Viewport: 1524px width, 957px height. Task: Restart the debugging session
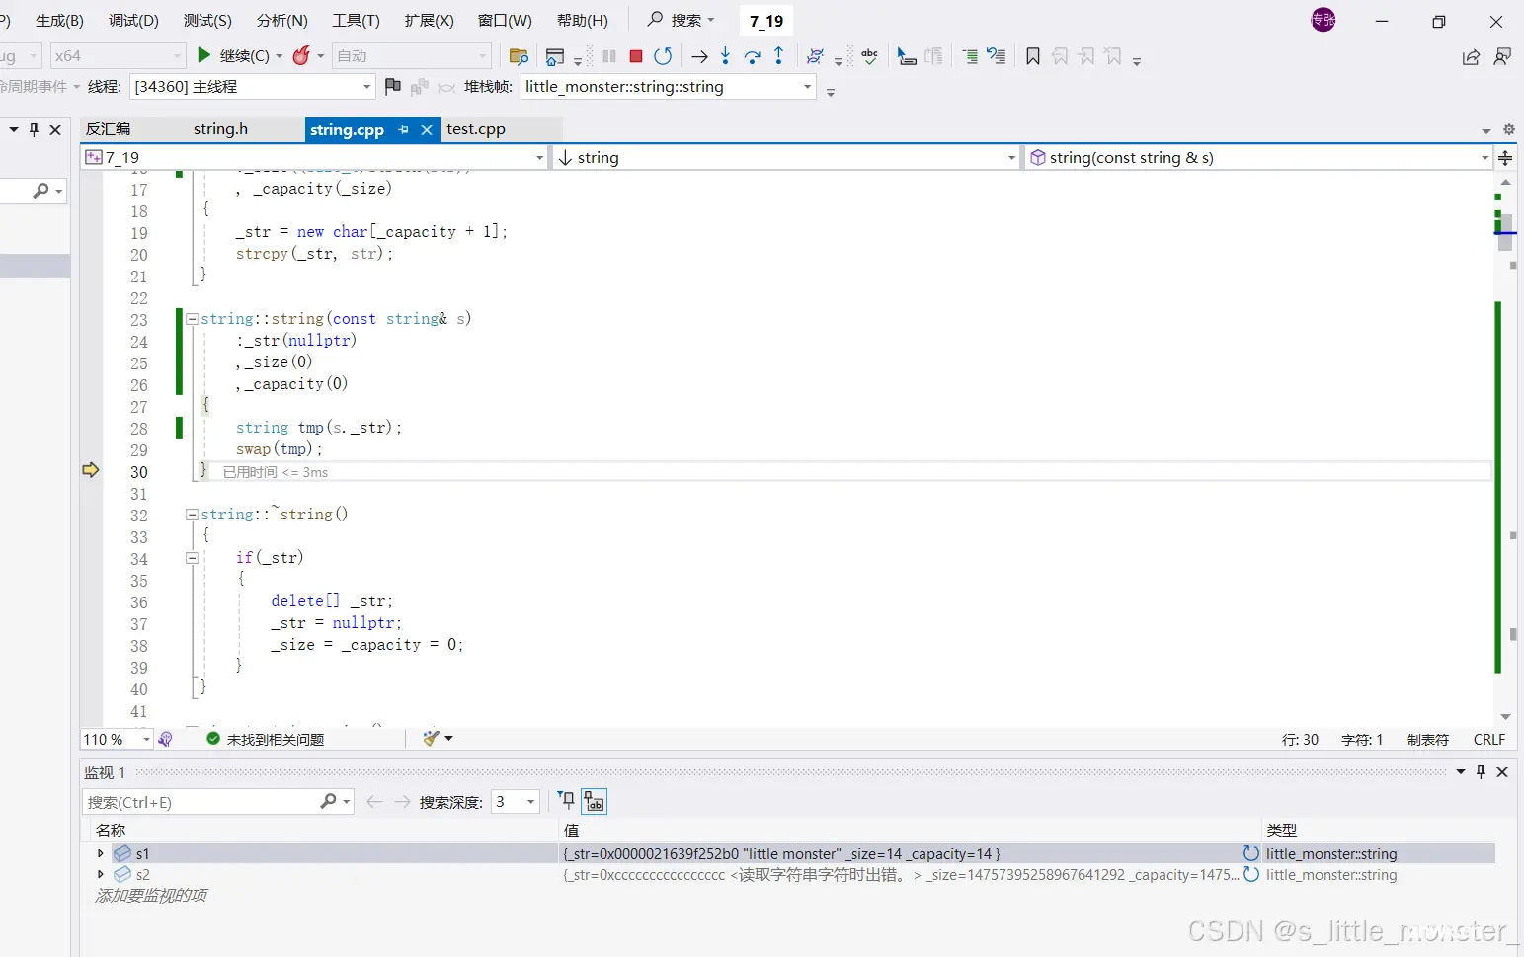pos(663,56)
